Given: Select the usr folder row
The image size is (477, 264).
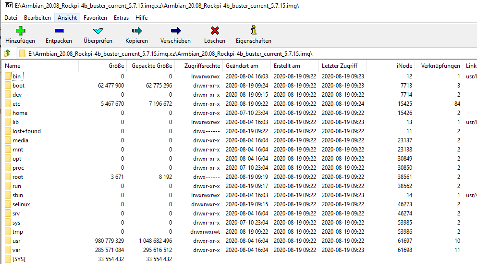Looking at the screenshot, I should (x=16, y=241).
